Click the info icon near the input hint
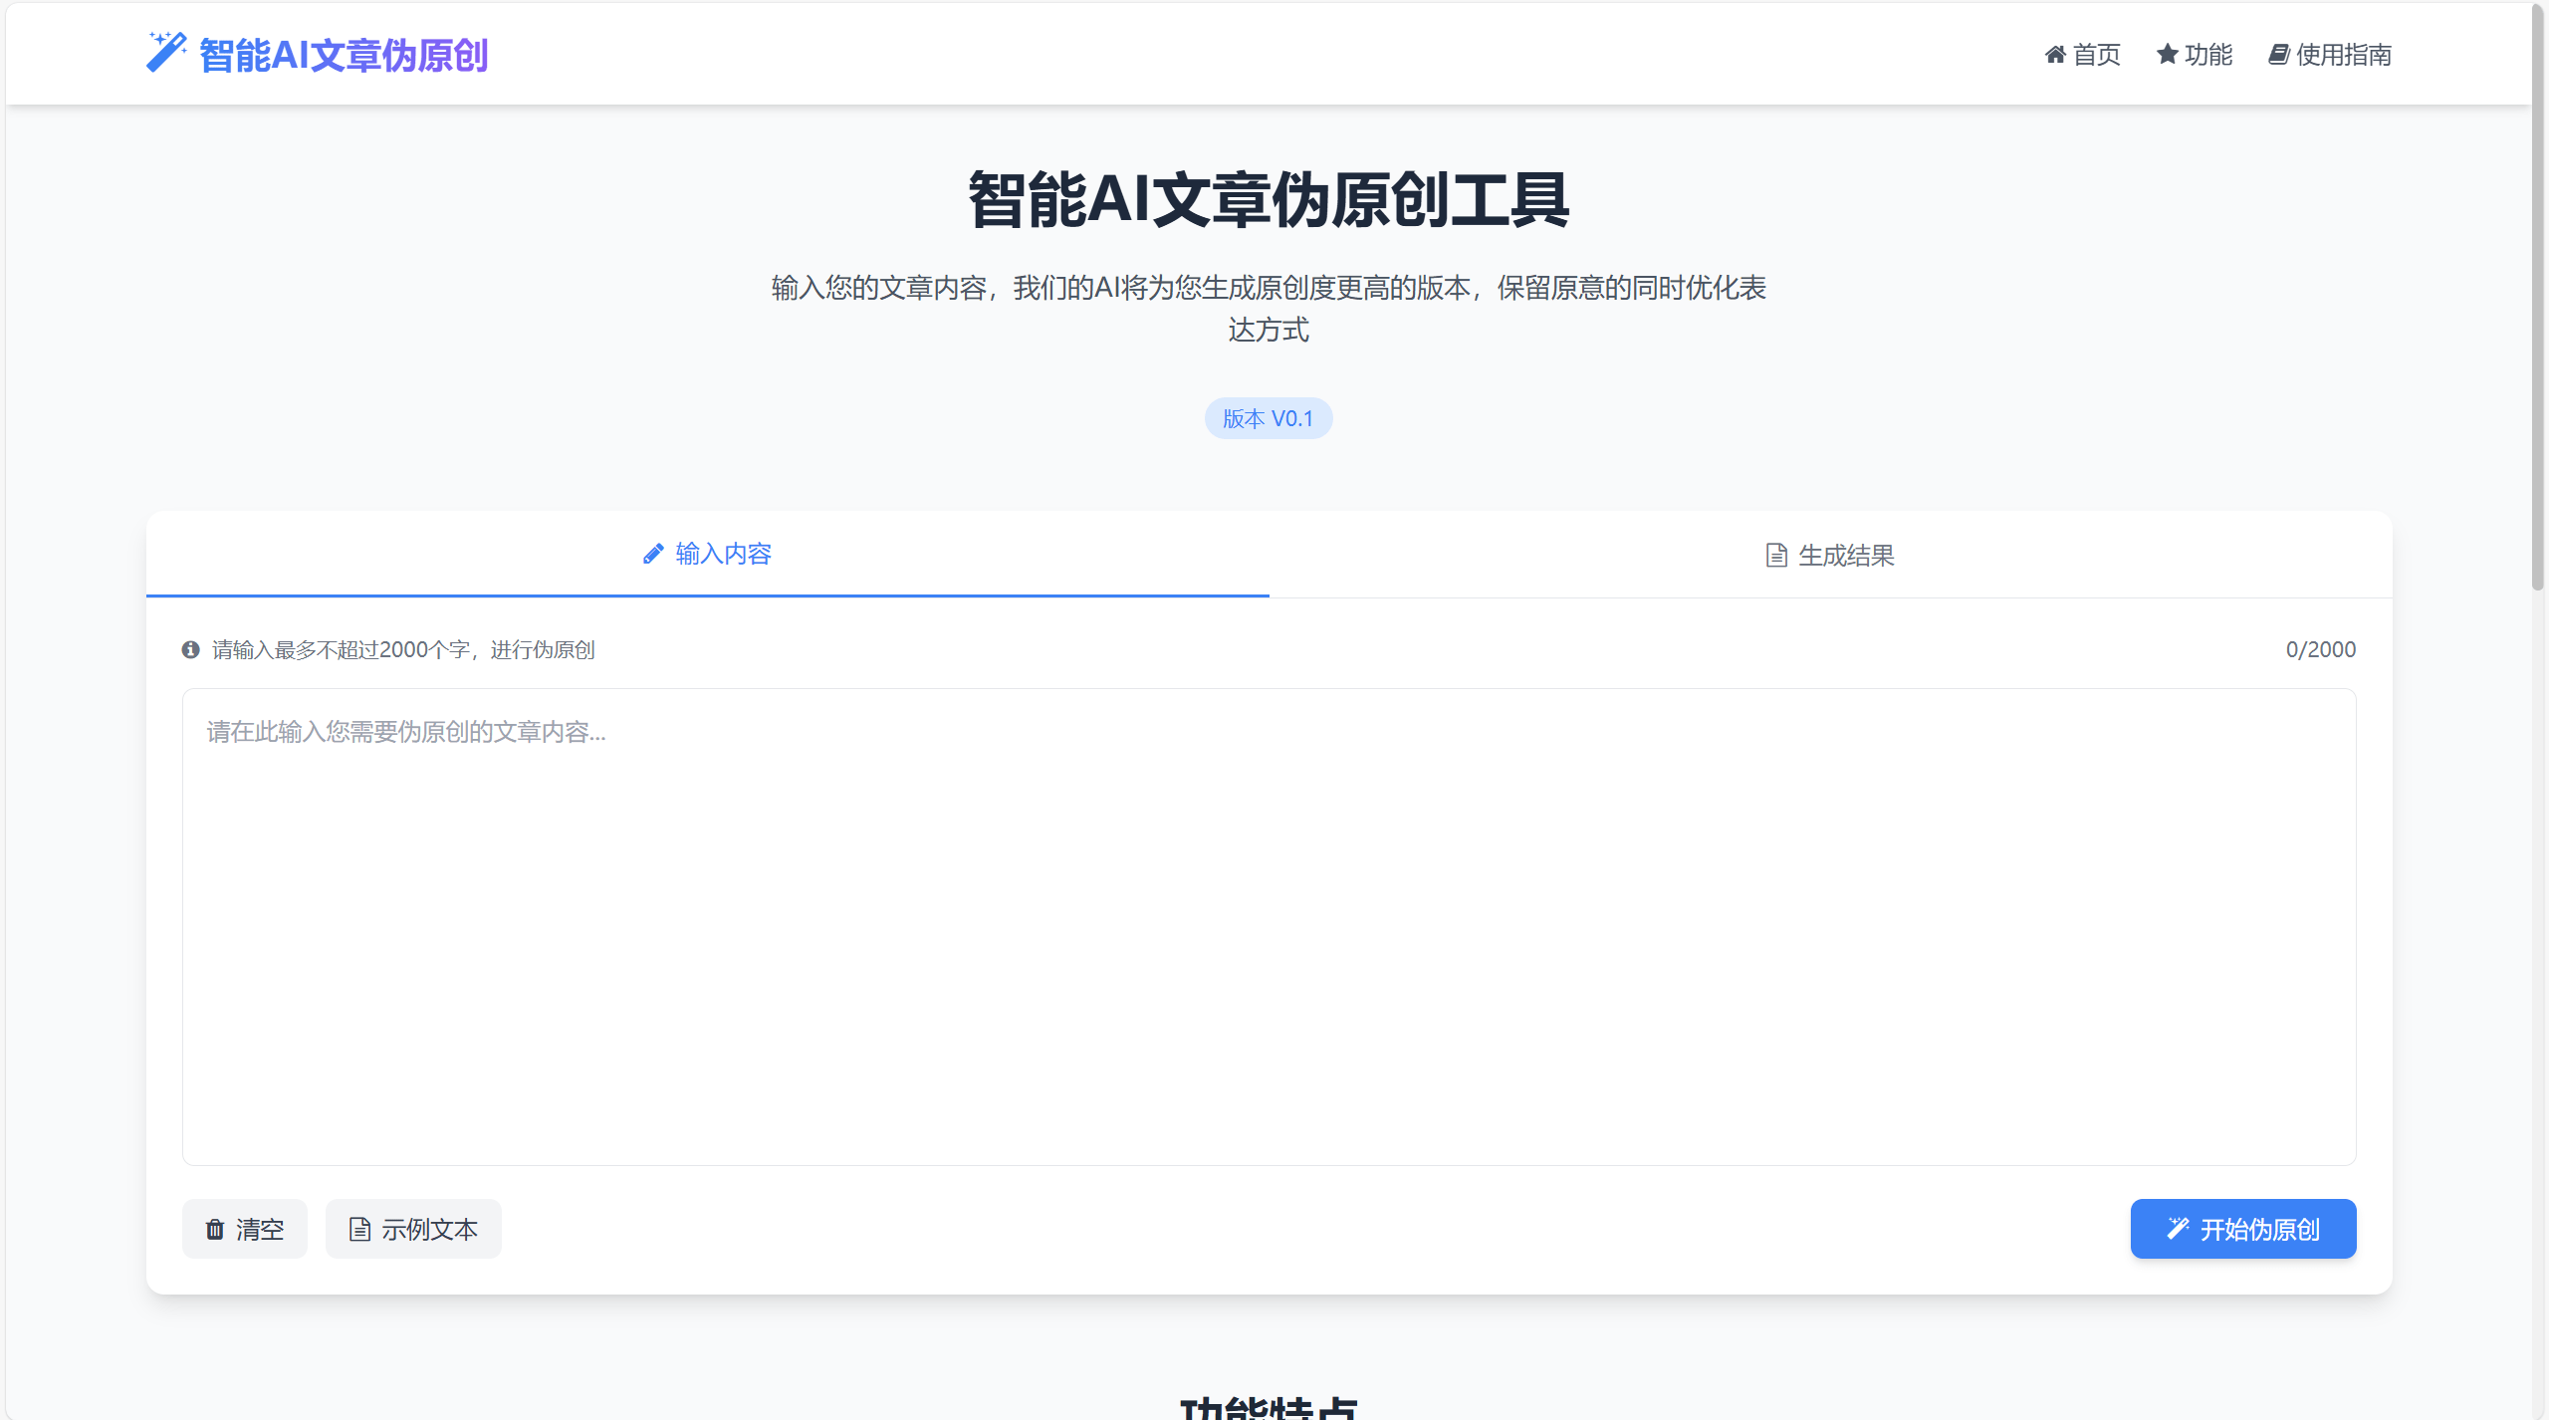Screen dimensions: 2549x1420 pos(192,649)
